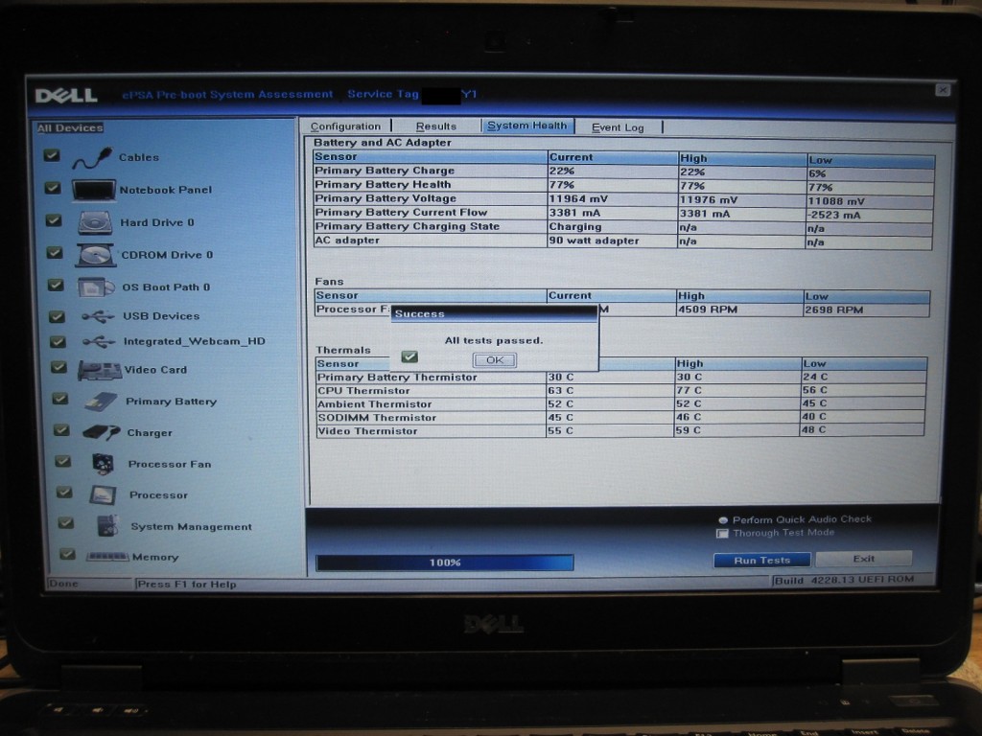Click the Cables device icon
Image resolution: width=982 pixels, height=736 pixels.
92,157
